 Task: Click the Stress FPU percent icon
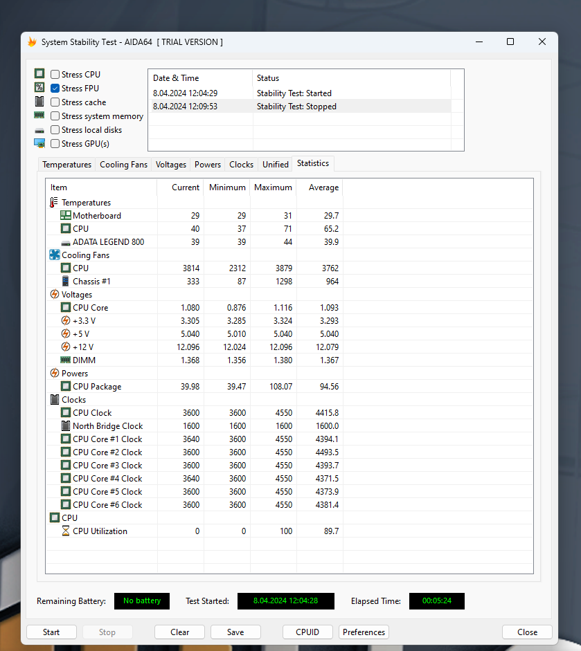(39, 88)
